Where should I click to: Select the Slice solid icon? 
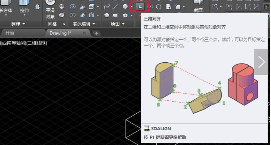(82, 7)
